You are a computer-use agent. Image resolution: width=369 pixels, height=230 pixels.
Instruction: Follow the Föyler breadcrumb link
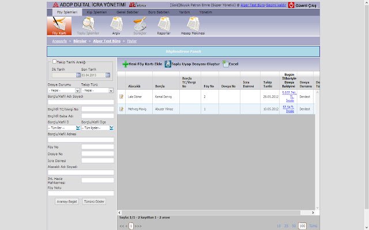(132, 41)
